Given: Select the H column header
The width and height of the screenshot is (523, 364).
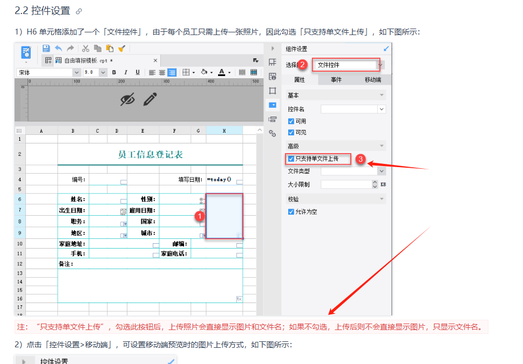Looking at the screenshot, I should click(x=224, y=131).
